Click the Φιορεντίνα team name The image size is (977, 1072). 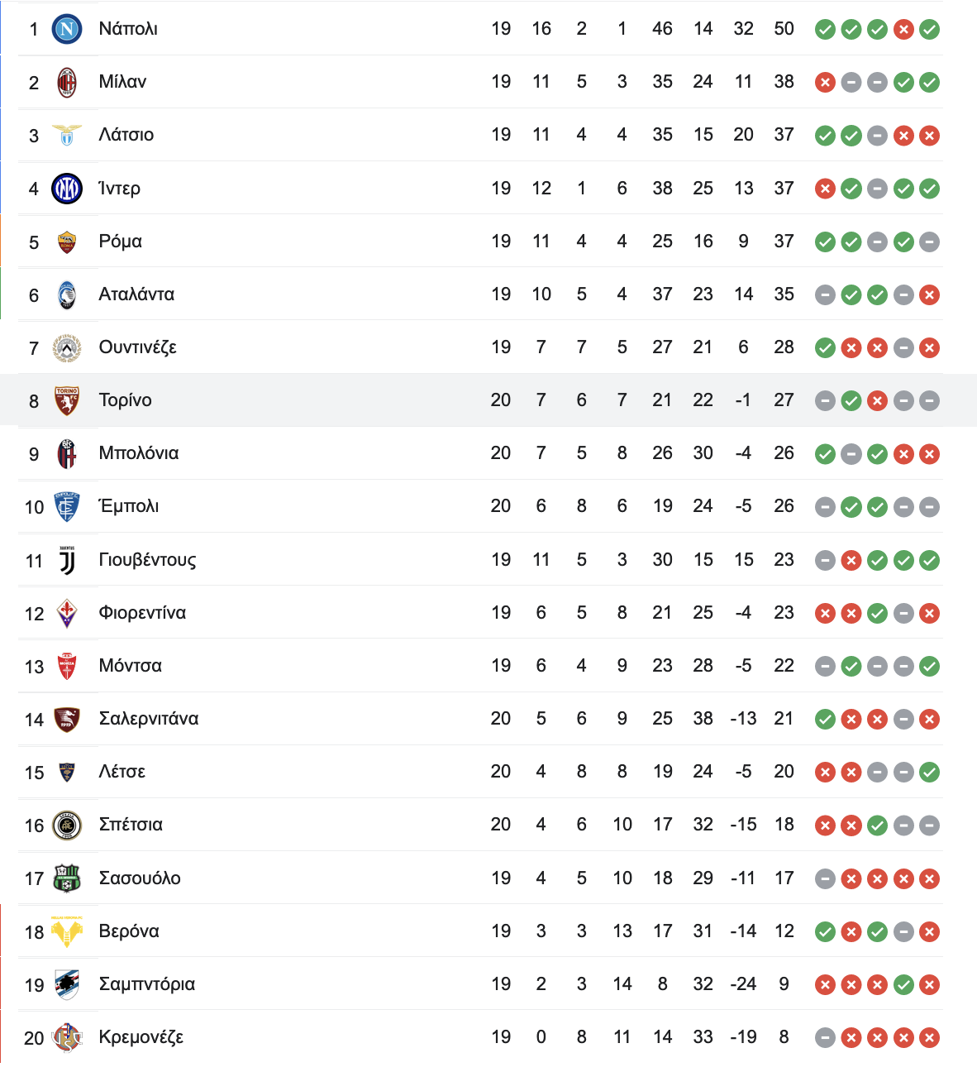click(x=142, y=613)
